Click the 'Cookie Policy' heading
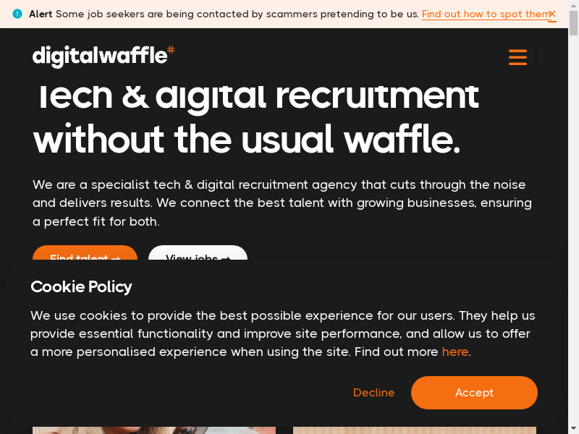This screenshot has height=434, width=579. [x=81, y=287]
